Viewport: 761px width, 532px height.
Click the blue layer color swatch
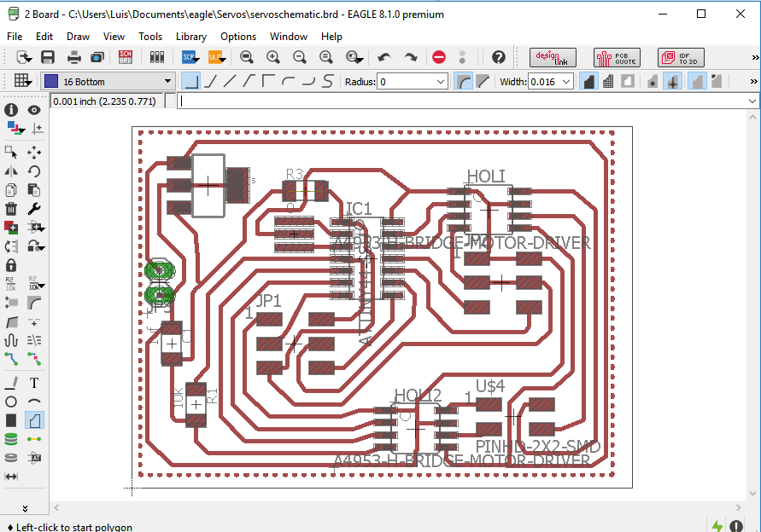tap(51, 81)
